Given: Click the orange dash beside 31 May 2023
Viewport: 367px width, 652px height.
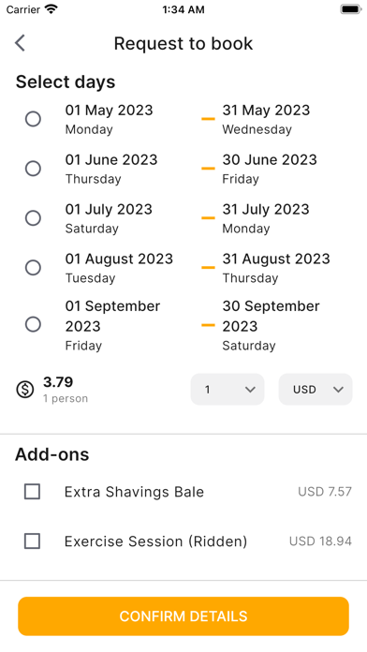Looking at the screenshot, I should 208,119.
